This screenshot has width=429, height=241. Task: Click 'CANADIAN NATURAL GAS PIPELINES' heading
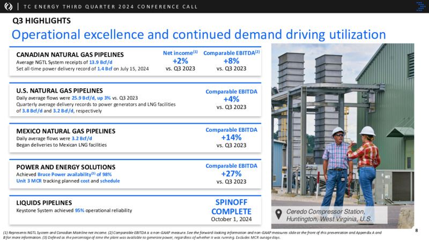click(70, 55)
